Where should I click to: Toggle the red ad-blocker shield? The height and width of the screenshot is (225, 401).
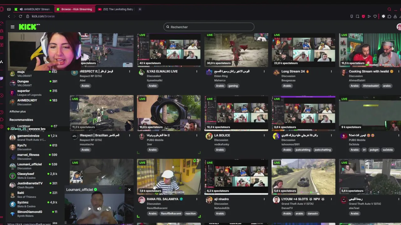[363, 16]
